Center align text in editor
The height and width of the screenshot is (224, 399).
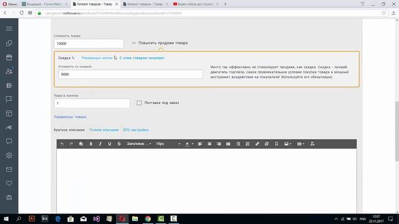(209, 144)
